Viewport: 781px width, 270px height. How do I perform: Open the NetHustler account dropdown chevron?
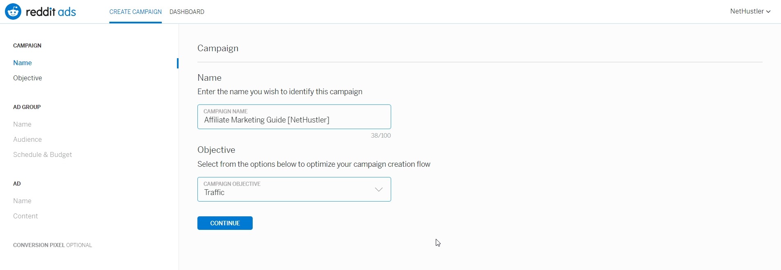pyautogui.click(x=768, y=11)
